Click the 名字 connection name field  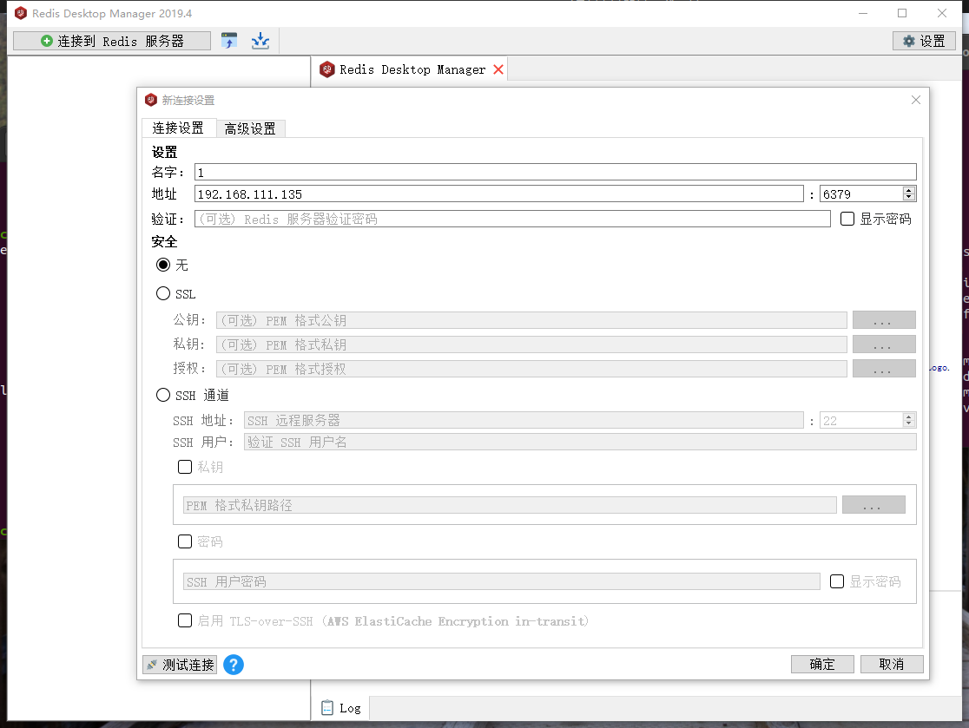pos(555,173)
